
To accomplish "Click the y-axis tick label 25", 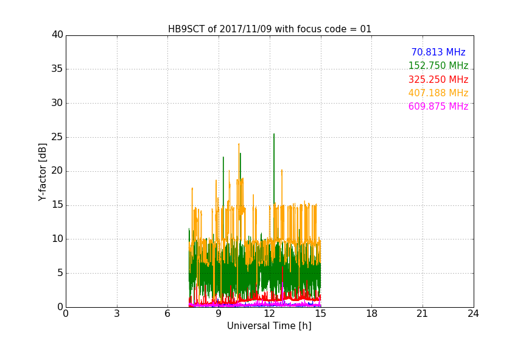I will pos(57,137).
